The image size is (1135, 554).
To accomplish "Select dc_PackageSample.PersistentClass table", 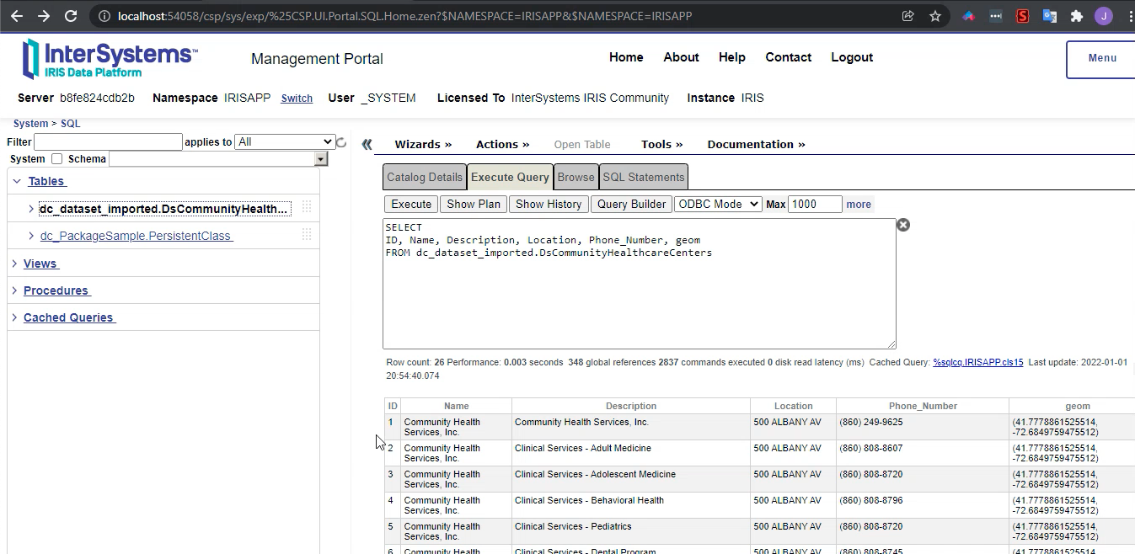I will (x=137, y=236).
